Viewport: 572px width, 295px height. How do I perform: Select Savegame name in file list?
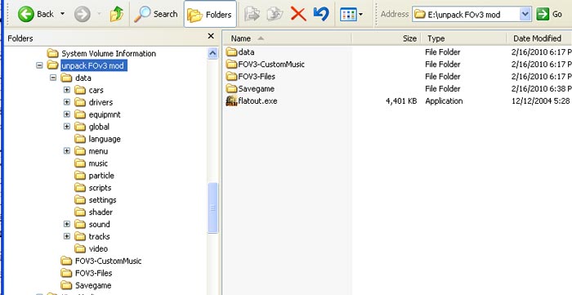(256, 88)
